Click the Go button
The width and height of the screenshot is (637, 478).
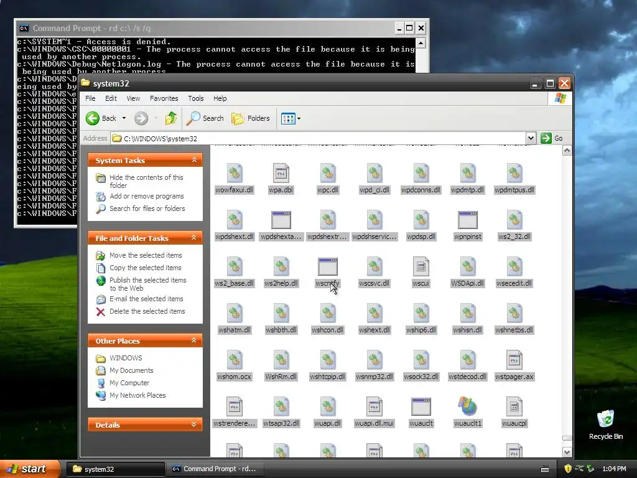pos(552,138)
